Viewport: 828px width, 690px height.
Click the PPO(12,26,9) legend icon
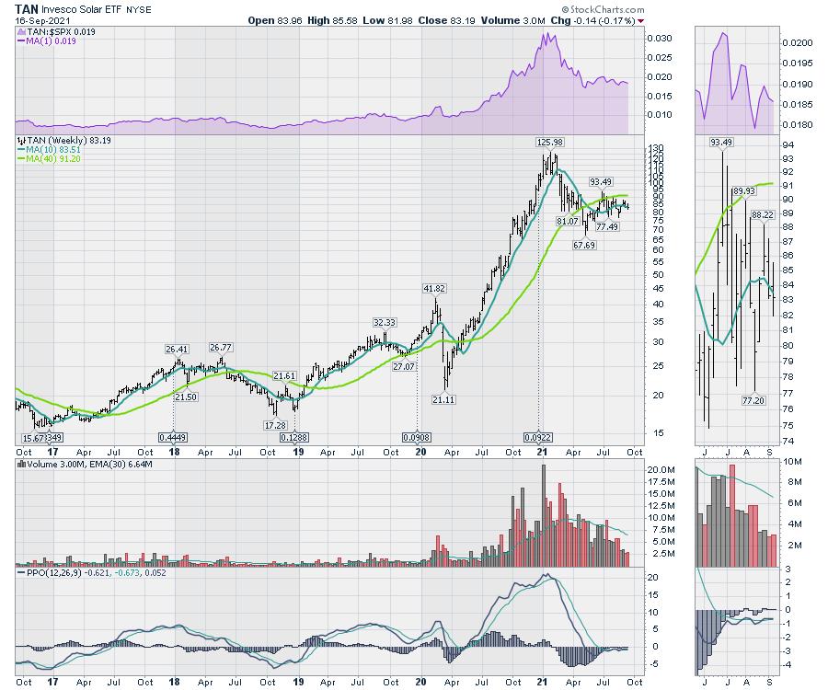click(21, 572)
